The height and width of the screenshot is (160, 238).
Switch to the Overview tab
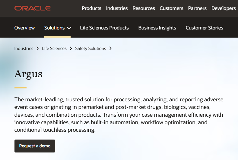pyautogui.click(x=24, y=28)
